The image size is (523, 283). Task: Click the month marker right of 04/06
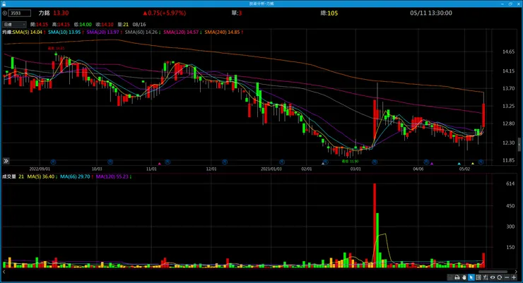(x=426, y=162)
